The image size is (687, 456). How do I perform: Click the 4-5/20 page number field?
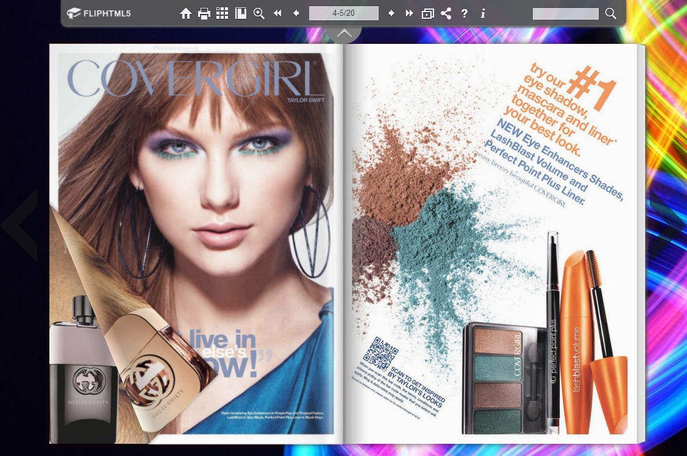click(x=343, y=13)
